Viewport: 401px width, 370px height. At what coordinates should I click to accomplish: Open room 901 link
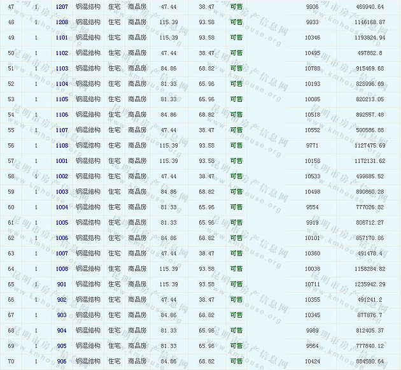pyautogui.click(x=62, y=284)
